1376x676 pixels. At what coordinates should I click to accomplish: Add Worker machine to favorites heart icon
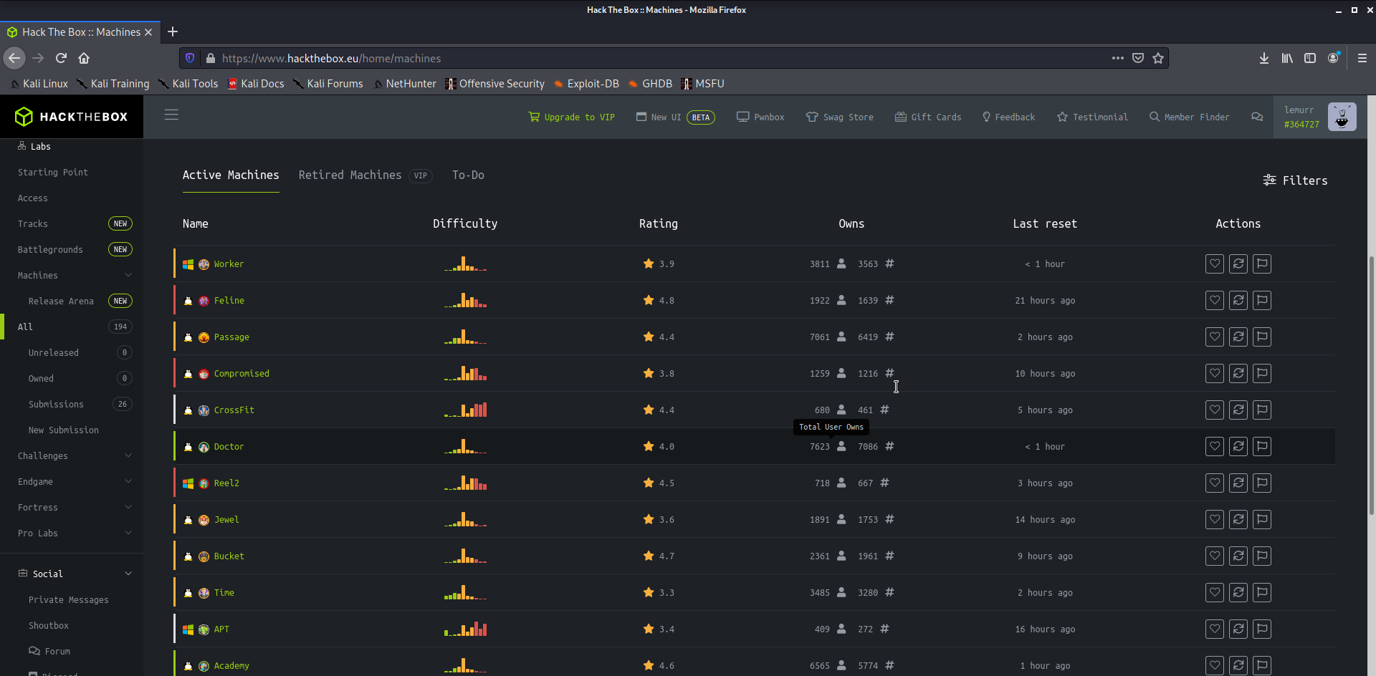click(1214, 264)
